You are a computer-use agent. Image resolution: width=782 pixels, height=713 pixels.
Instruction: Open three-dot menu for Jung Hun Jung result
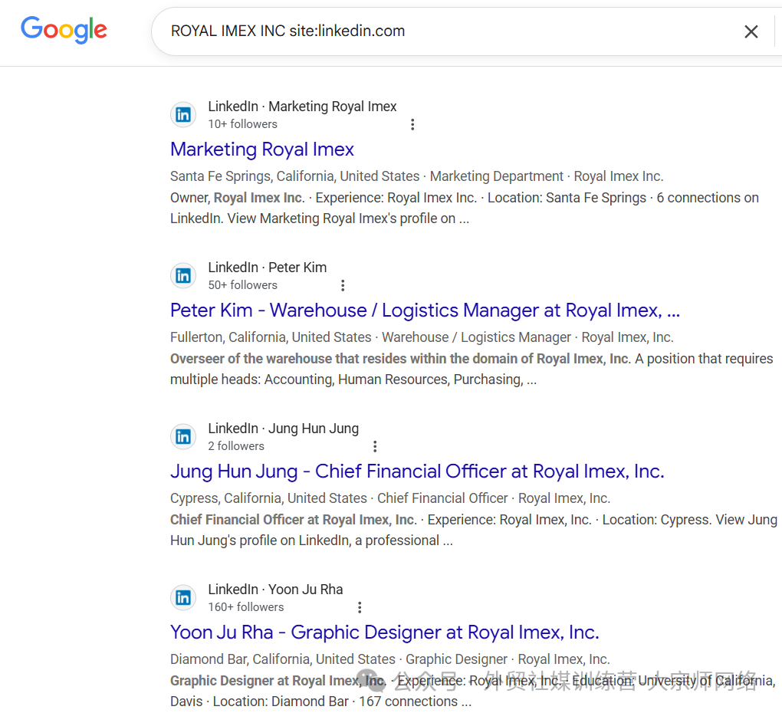[375, 446]
